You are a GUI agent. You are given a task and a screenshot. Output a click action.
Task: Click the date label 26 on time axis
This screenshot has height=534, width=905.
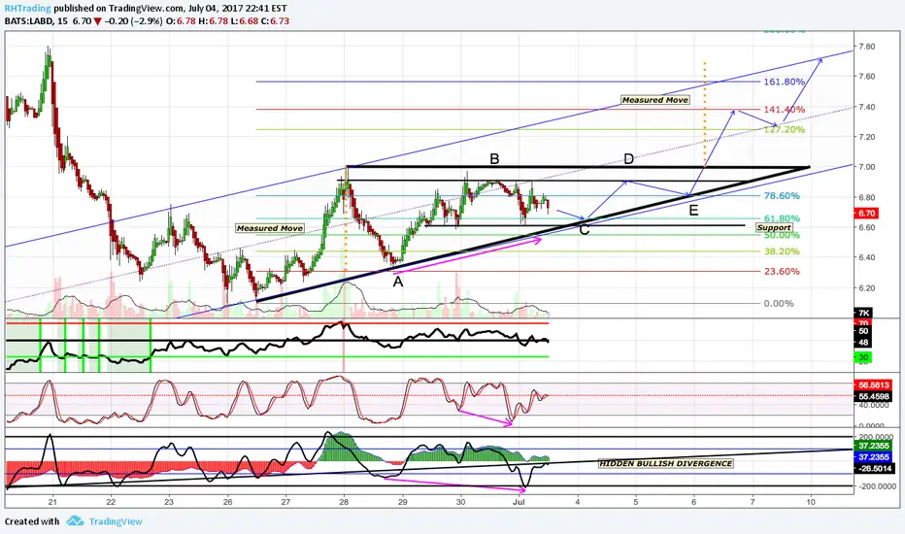(x=227, y=502)
